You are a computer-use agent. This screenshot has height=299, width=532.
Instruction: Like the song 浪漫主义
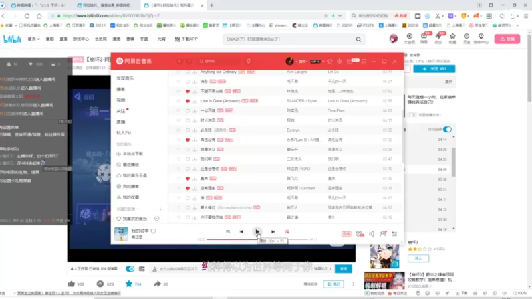(x=188, y=149)
